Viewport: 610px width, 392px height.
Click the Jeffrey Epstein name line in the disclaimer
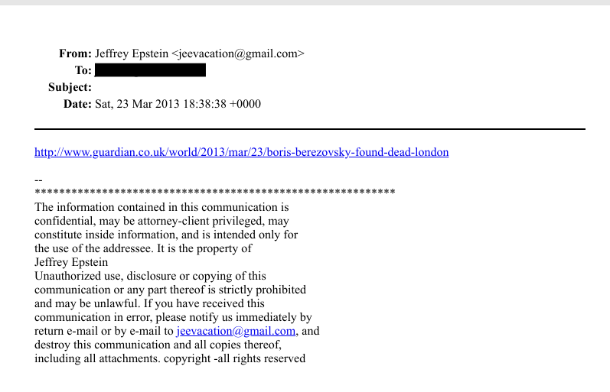(71, 262)
